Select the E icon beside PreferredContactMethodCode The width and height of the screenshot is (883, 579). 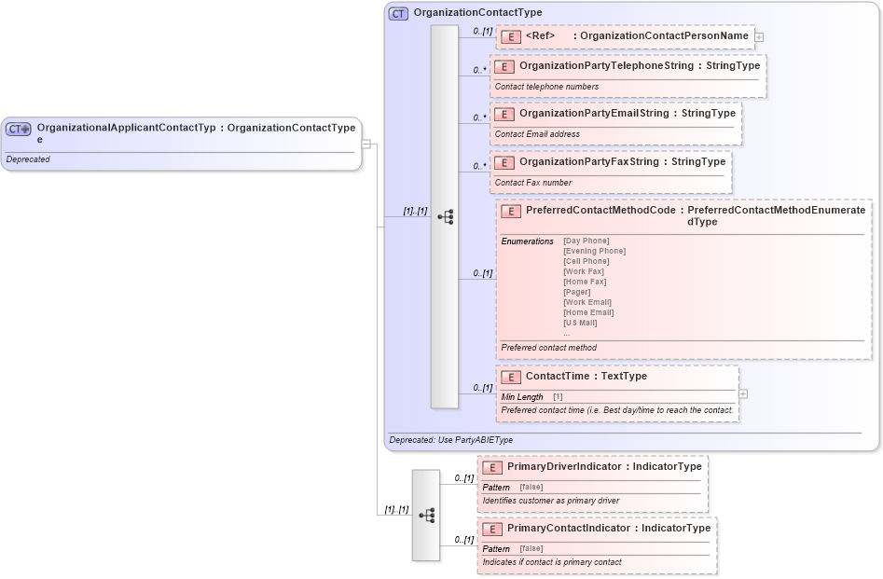[510, 211]
